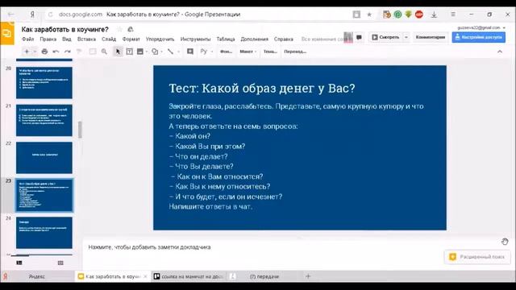Print the presentation
The image size is (516, 290).
[x=44, y=52]
